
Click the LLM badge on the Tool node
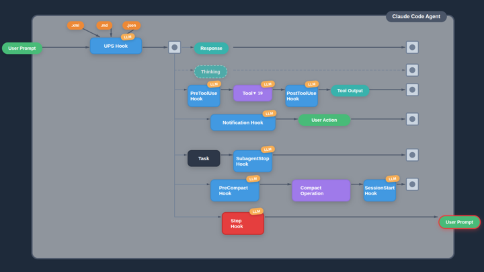click(268, 84)
